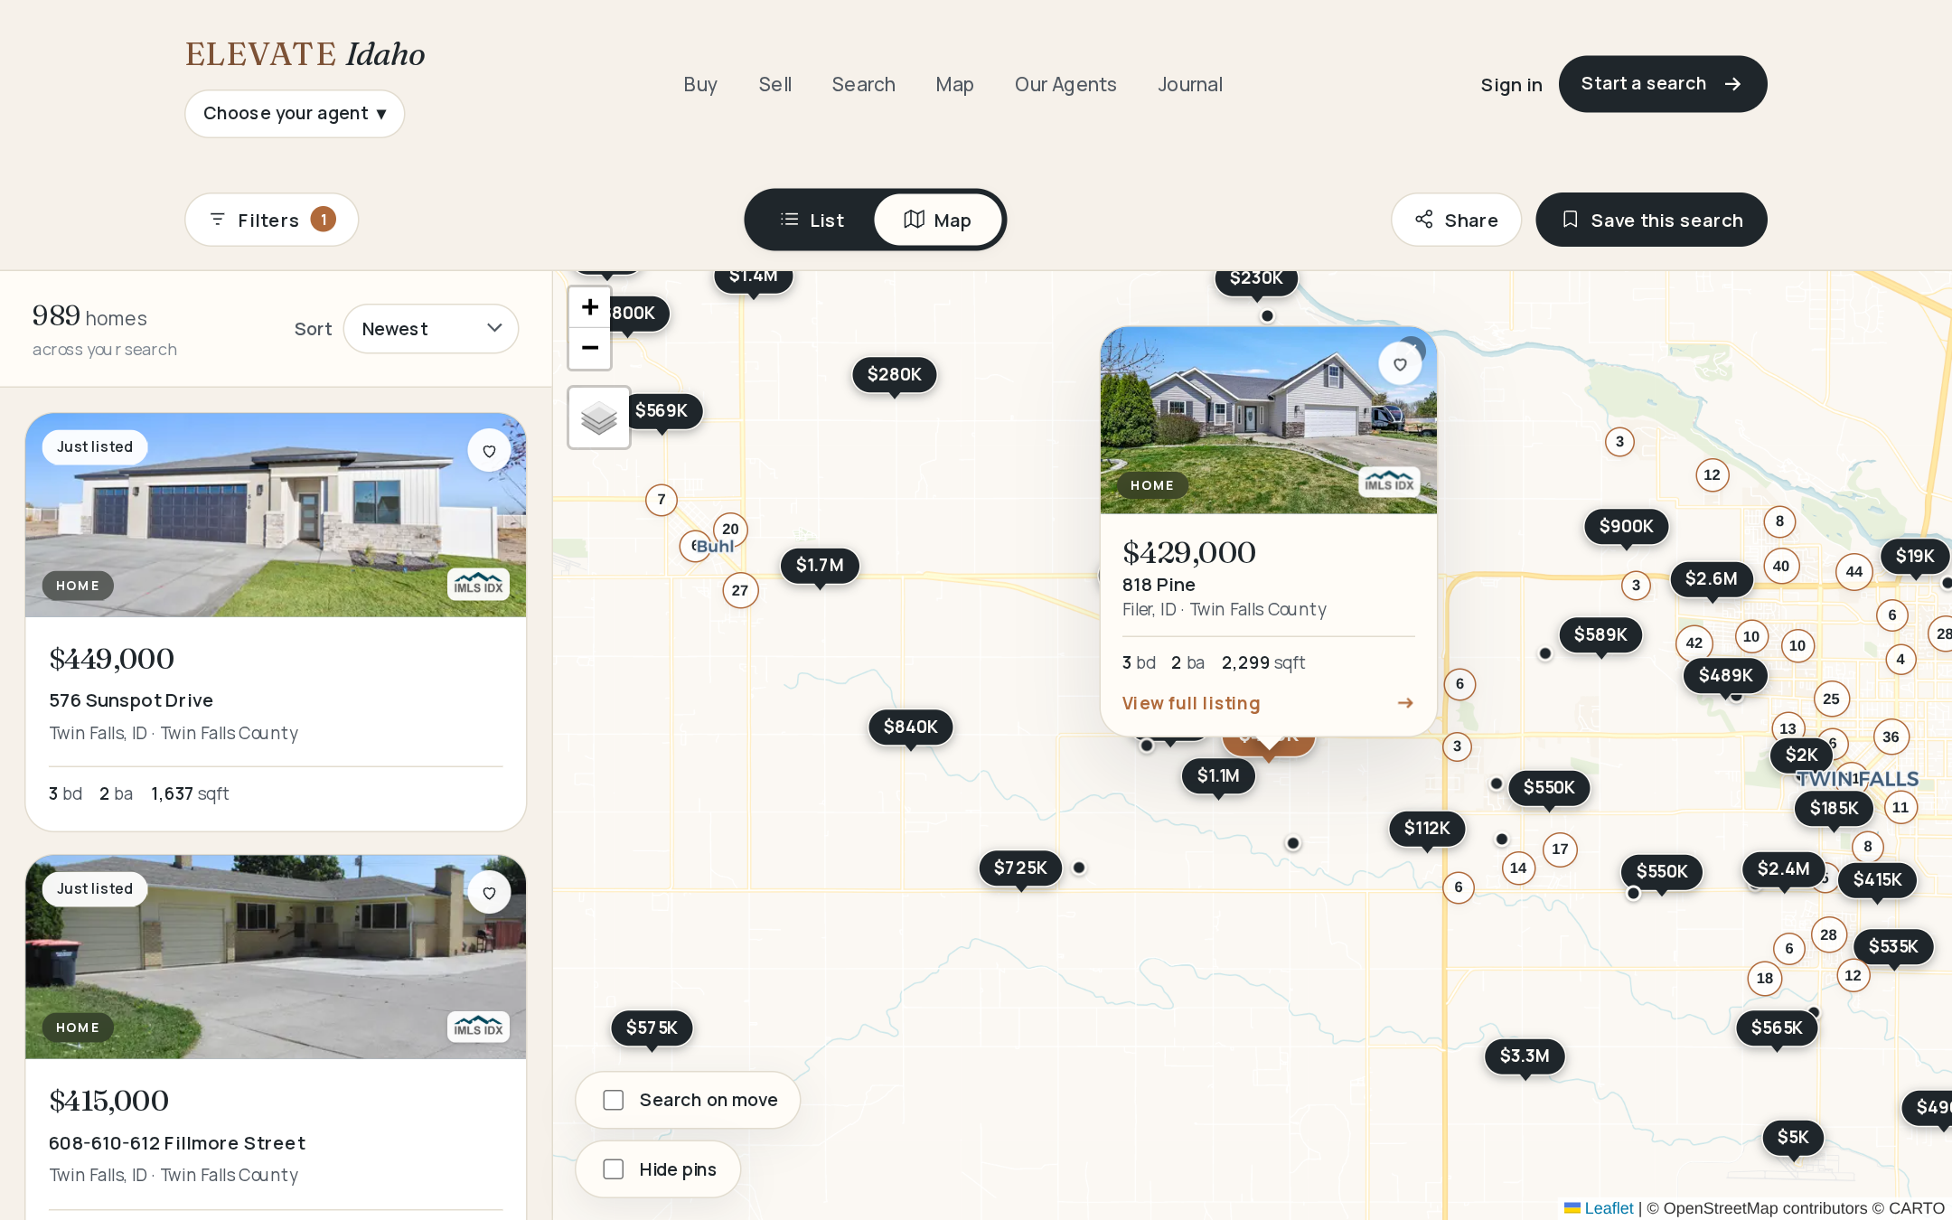Click Start a search button
This screenshot has width=1952, height=1220.
(1663, 84)
